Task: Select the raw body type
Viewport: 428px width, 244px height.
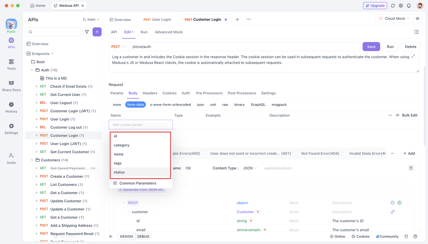Action: (225, 105)
